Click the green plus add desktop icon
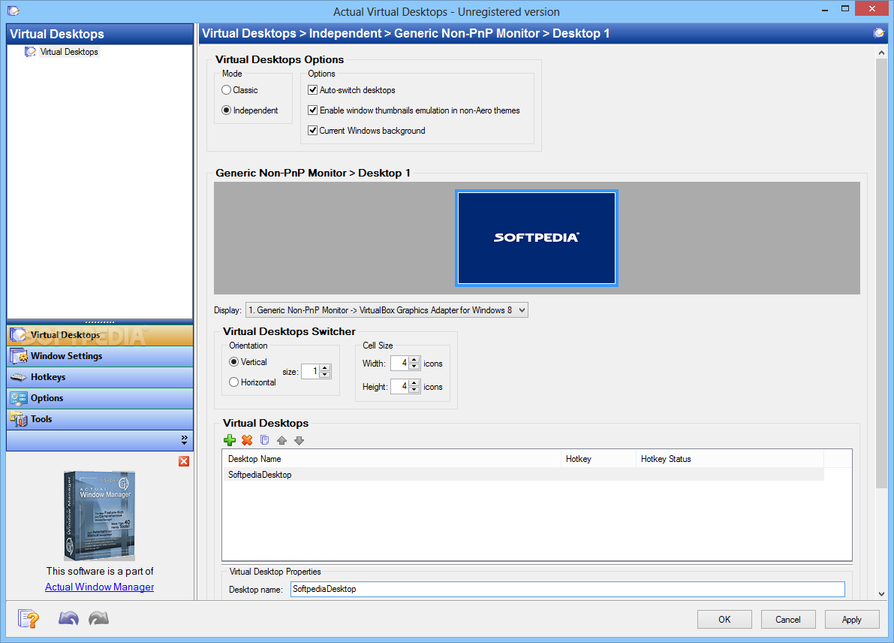Screen dimensions: 894x643 click(x=230, y=440)
